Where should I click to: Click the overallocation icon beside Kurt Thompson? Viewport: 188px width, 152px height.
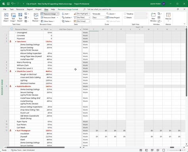click(x=10, y=131)
